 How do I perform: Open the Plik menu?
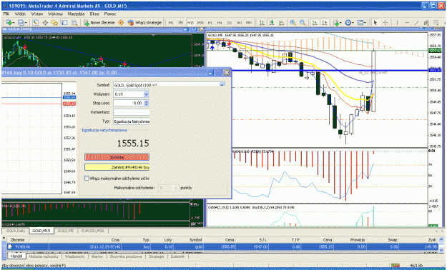pos(6,14)
